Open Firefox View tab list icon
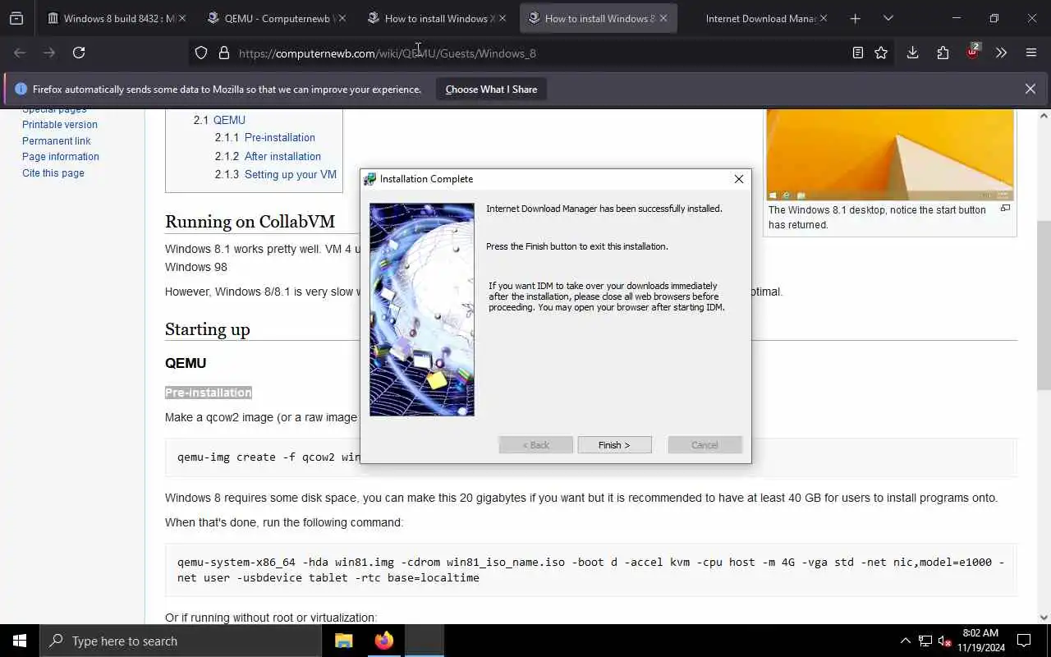This screenshot has height=657, width=1051. tap(16, 18)
